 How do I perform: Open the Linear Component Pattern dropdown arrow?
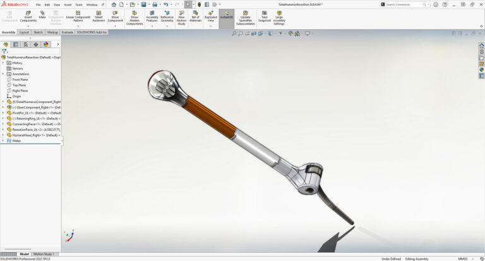pyautogui.click(x=78, y=26)
